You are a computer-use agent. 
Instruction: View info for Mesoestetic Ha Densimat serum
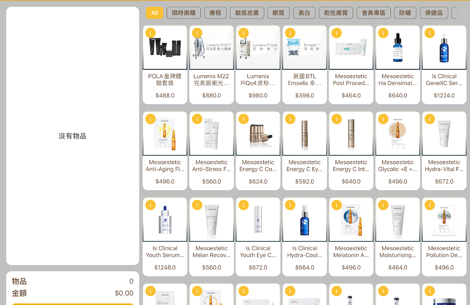click(x=383, y=33)
